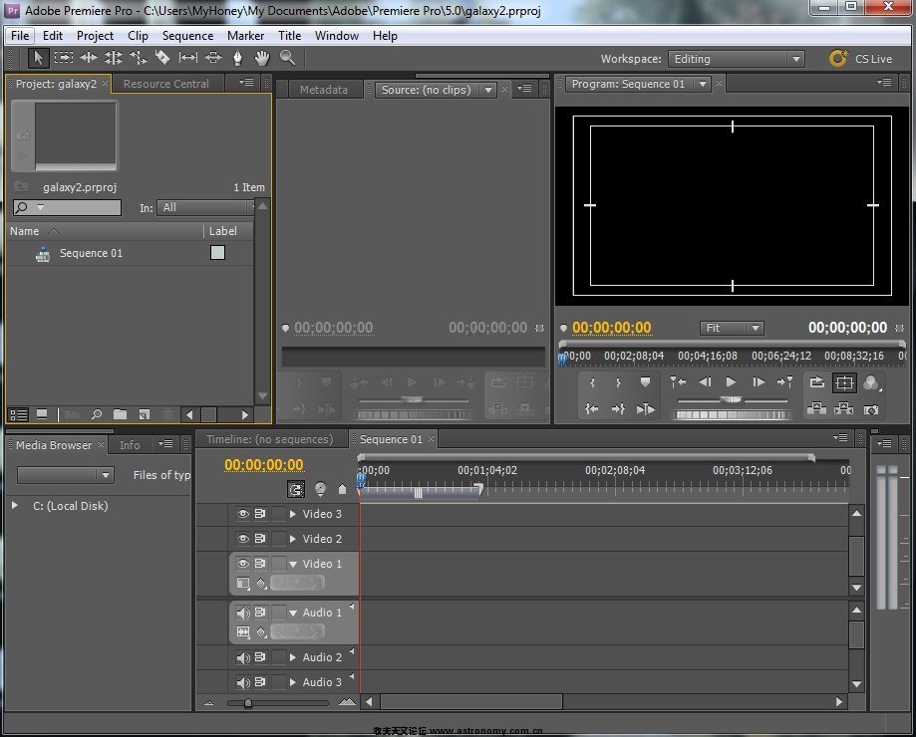Image resolution: width=916 pixels, height=737 pixels.
Task: Toggle Safe Margins in Program monitor
Action: pos(844,382)
